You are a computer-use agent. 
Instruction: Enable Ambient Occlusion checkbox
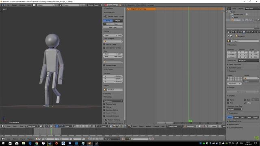click(104, 116)
